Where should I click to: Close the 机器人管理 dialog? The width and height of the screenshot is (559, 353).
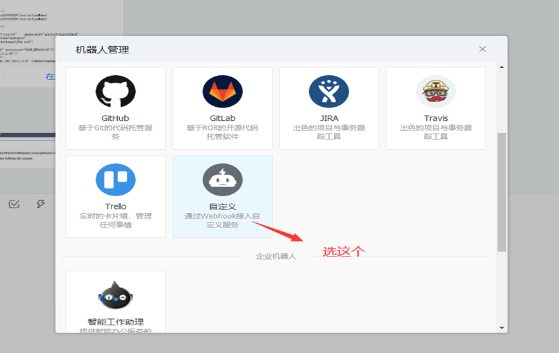(x=482, y=49)
